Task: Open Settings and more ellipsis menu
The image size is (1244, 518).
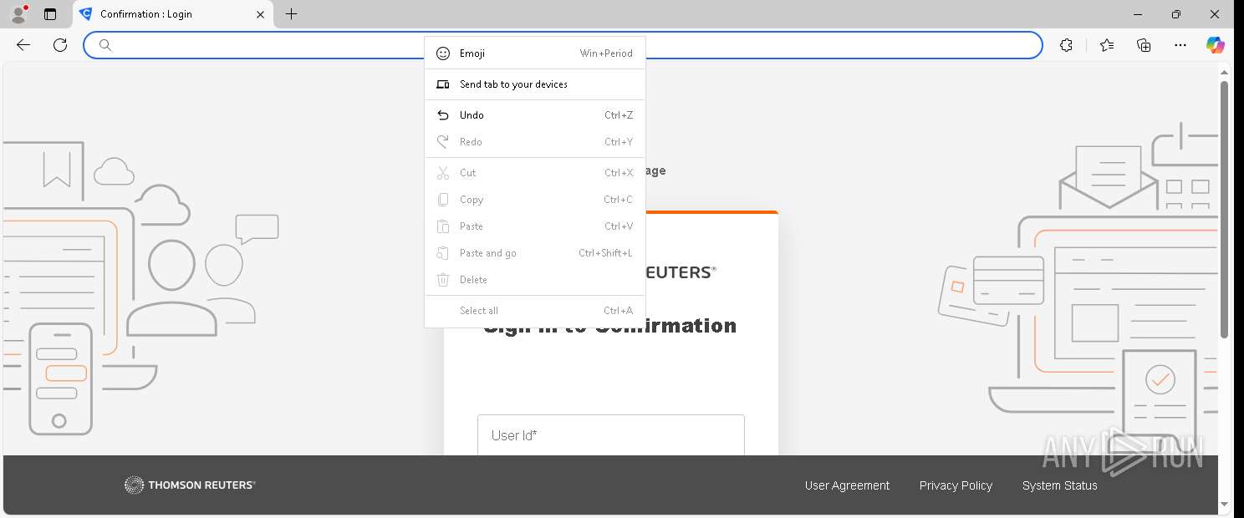Action: point(1180,45)
